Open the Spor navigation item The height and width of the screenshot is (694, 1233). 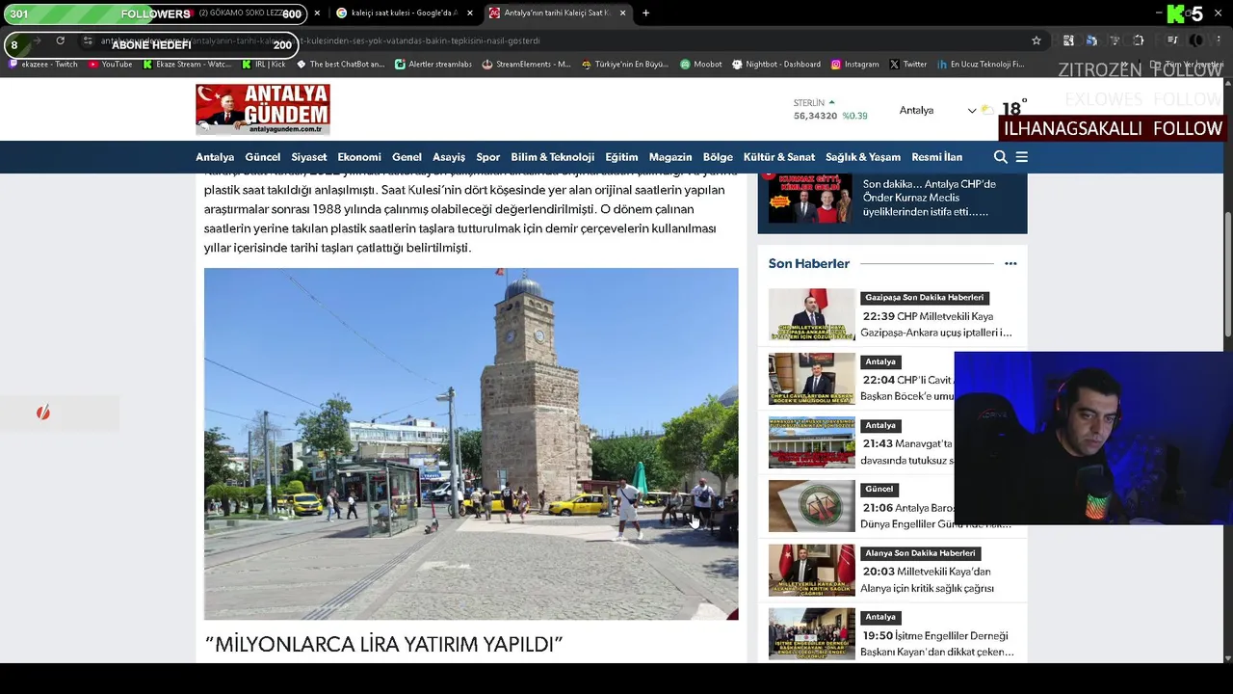click(488, 157)
